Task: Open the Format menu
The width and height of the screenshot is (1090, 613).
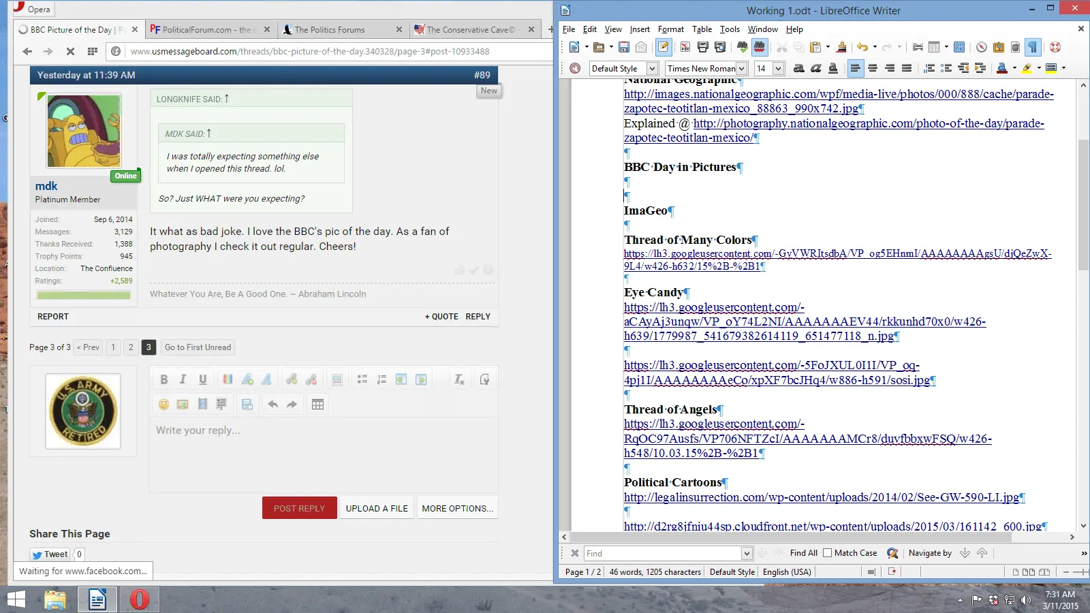Action: tap(670, 29)
